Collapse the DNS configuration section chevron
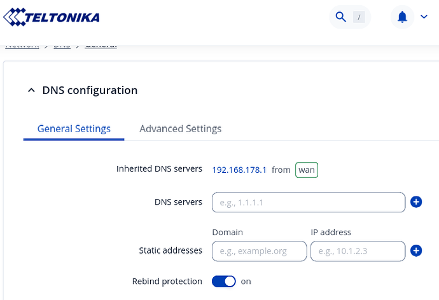The height and width of the screenshot is (300, 439). (31, 90)
